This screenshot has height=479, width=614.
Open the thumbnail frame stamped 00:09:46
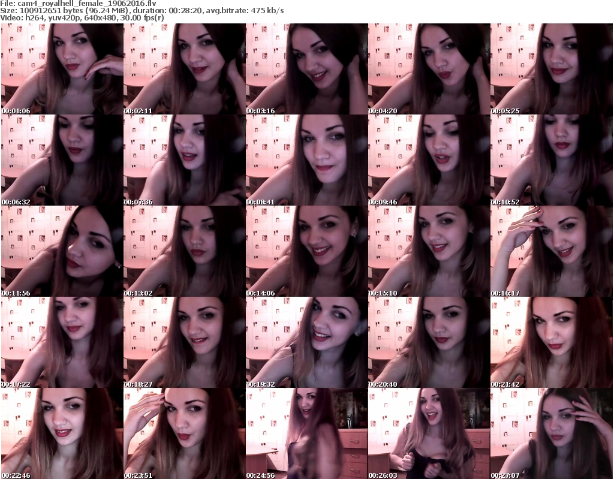pyautogui.click(x=429, y=160)
